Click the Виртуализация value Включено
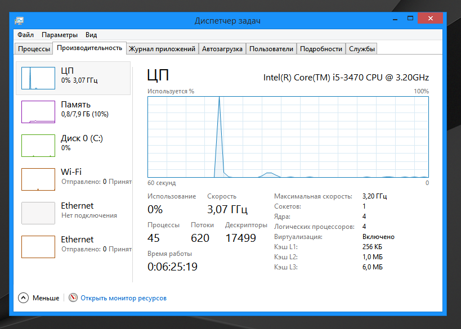This screenshot has height=329, width=461. 378,236
